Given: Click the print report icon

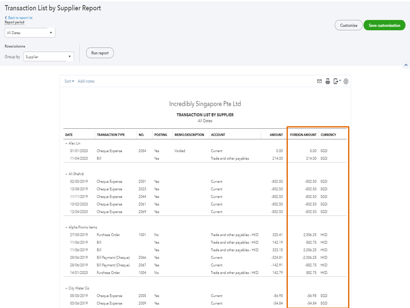Looking at the screenshot, I should pos(328,81).
